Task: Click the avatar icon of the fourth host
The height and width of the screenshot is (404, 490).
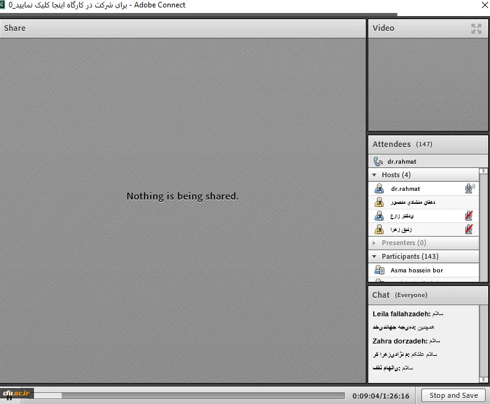Action: point(379,229)
